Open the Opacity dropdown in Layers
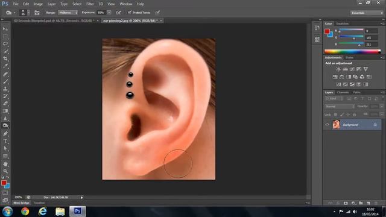The width and height of the screenshot is (386, 217). tap(382, 107)
